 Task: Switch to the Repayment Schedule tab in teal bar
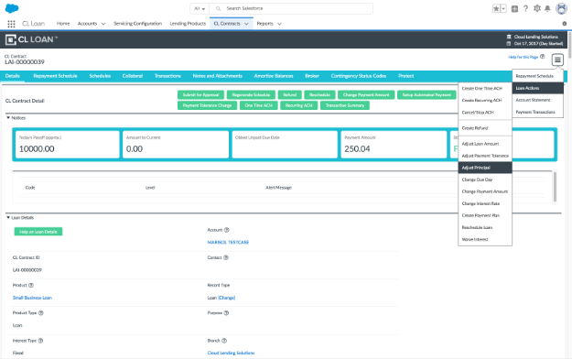[x=55, y=76]
